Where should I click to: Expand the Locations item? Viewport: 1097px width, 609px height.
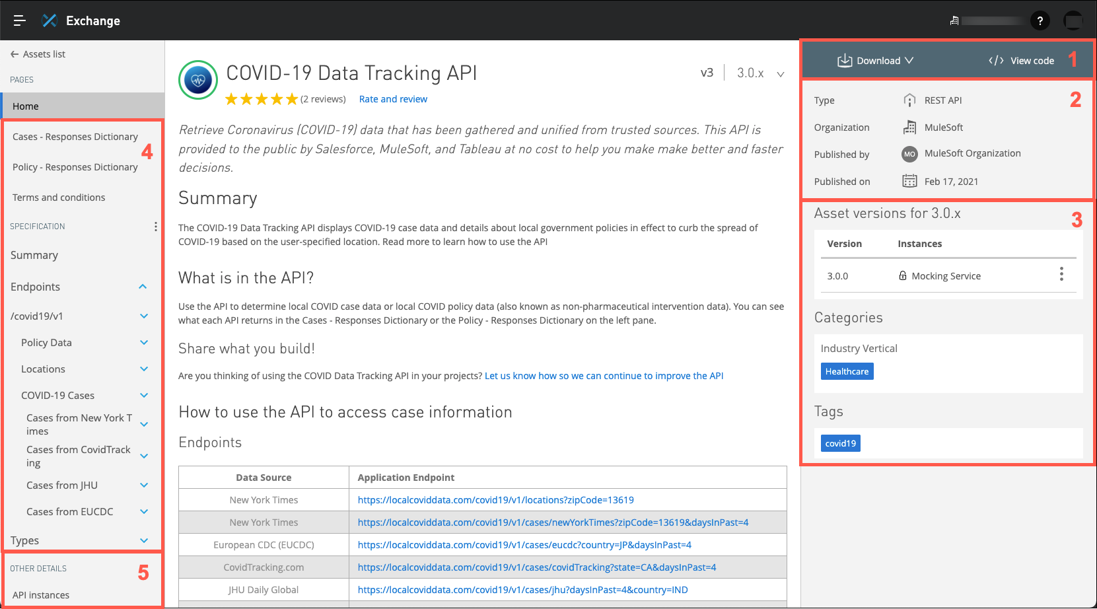144,369
